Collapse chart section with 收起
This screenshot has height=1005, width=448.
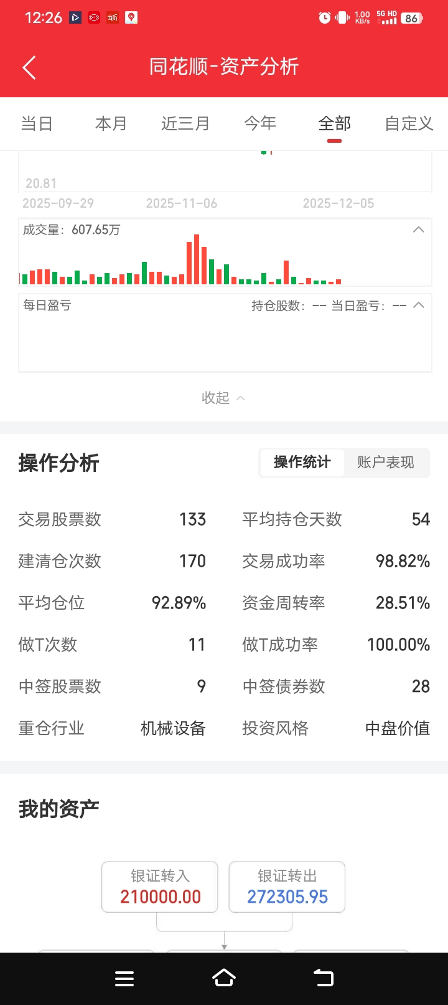223,398
